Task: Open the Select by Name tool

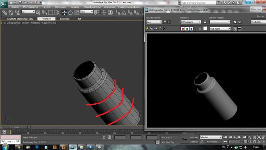Action: point(44,12)
